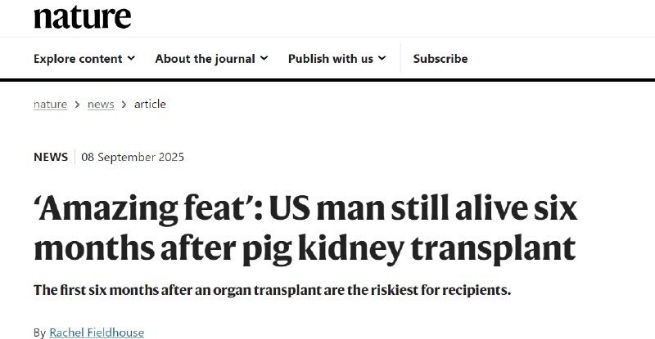Click the divider left of Subscribe

[400, 59]
